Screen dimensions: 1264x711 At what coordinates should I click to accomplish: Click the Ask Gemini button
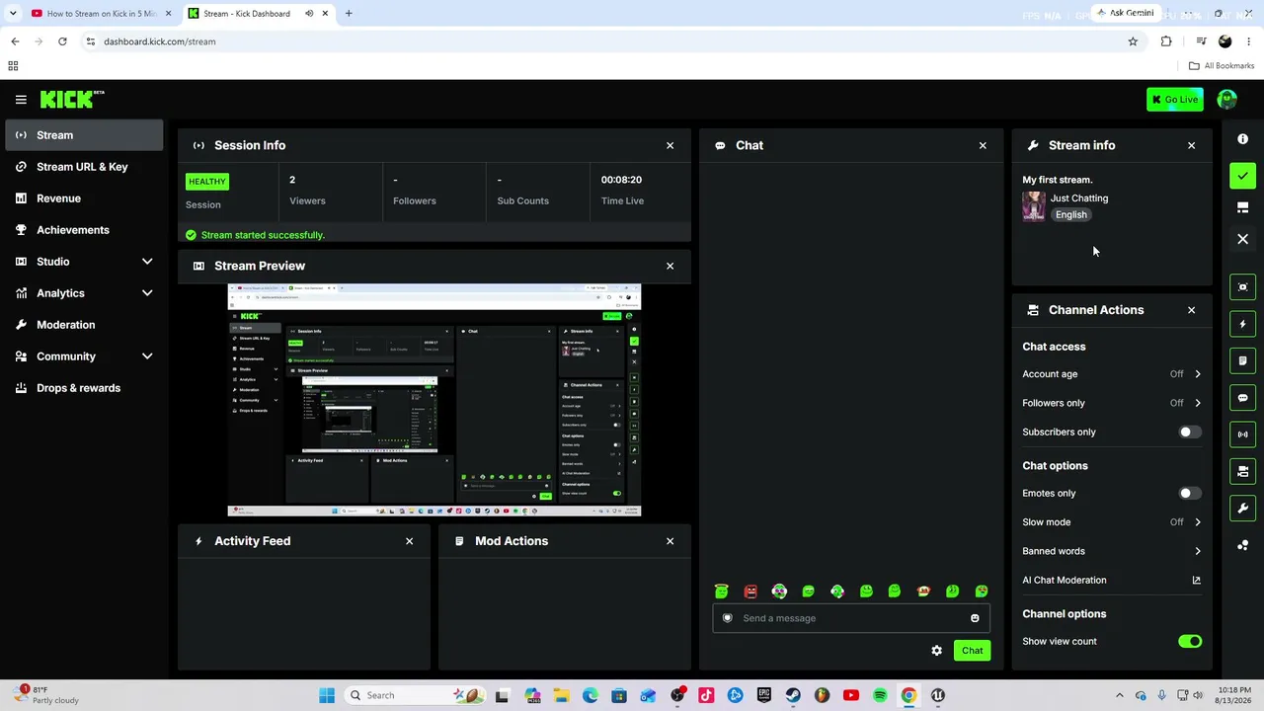click(x=1125, y=14)
